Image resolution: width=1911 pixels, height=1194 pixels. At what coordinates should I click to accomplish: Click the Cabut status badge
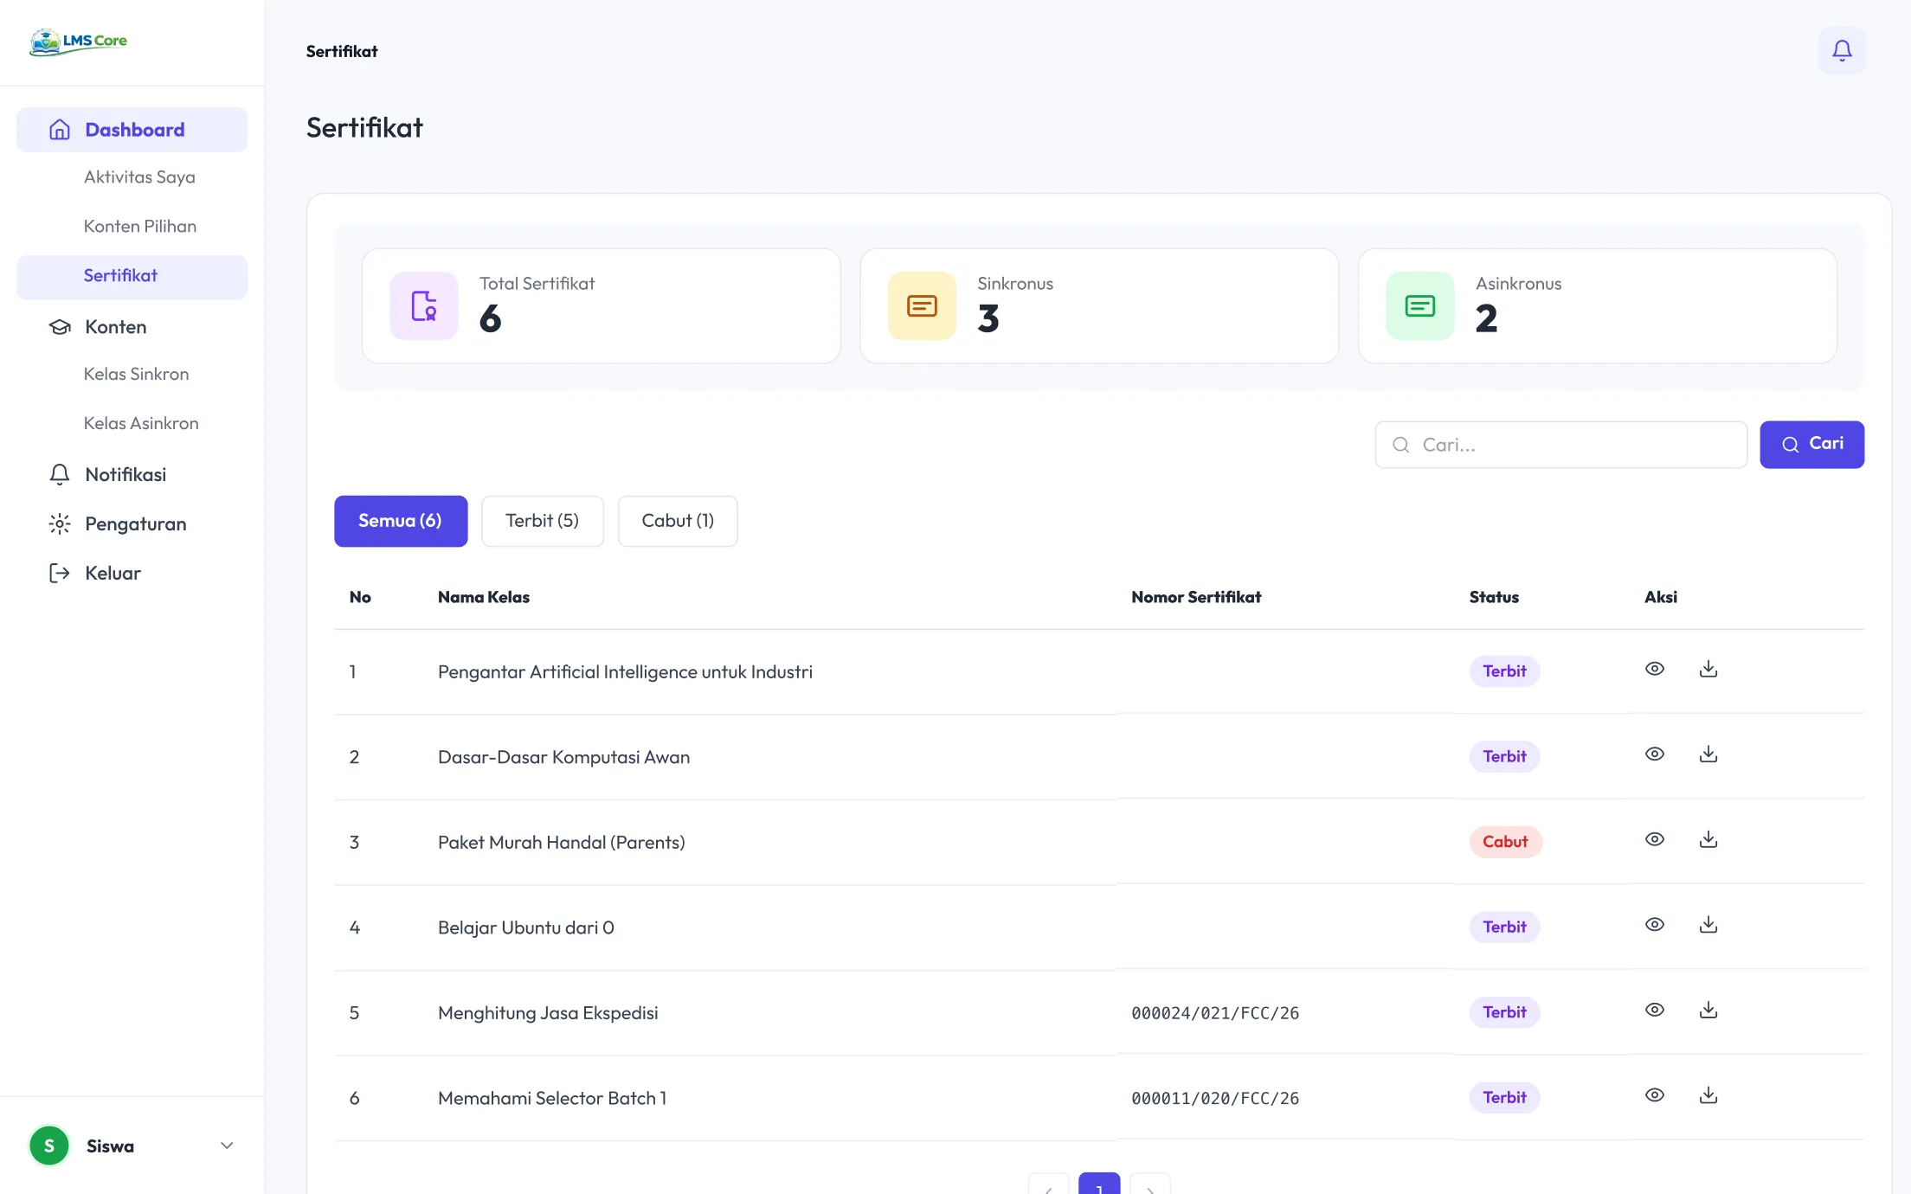pyautogui.click(x=1505, y=842)
